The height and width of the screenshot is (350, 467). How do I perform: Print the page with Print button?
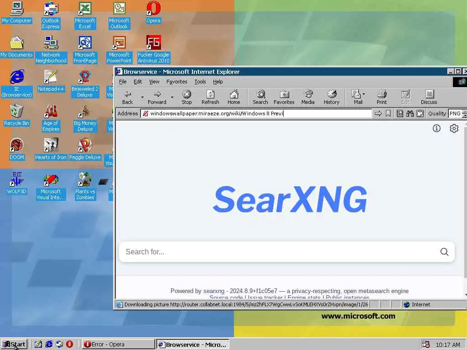tap(382, 98)
